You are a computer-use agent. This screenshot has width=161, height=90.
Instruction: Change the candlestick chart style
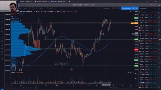coord(30,8)
